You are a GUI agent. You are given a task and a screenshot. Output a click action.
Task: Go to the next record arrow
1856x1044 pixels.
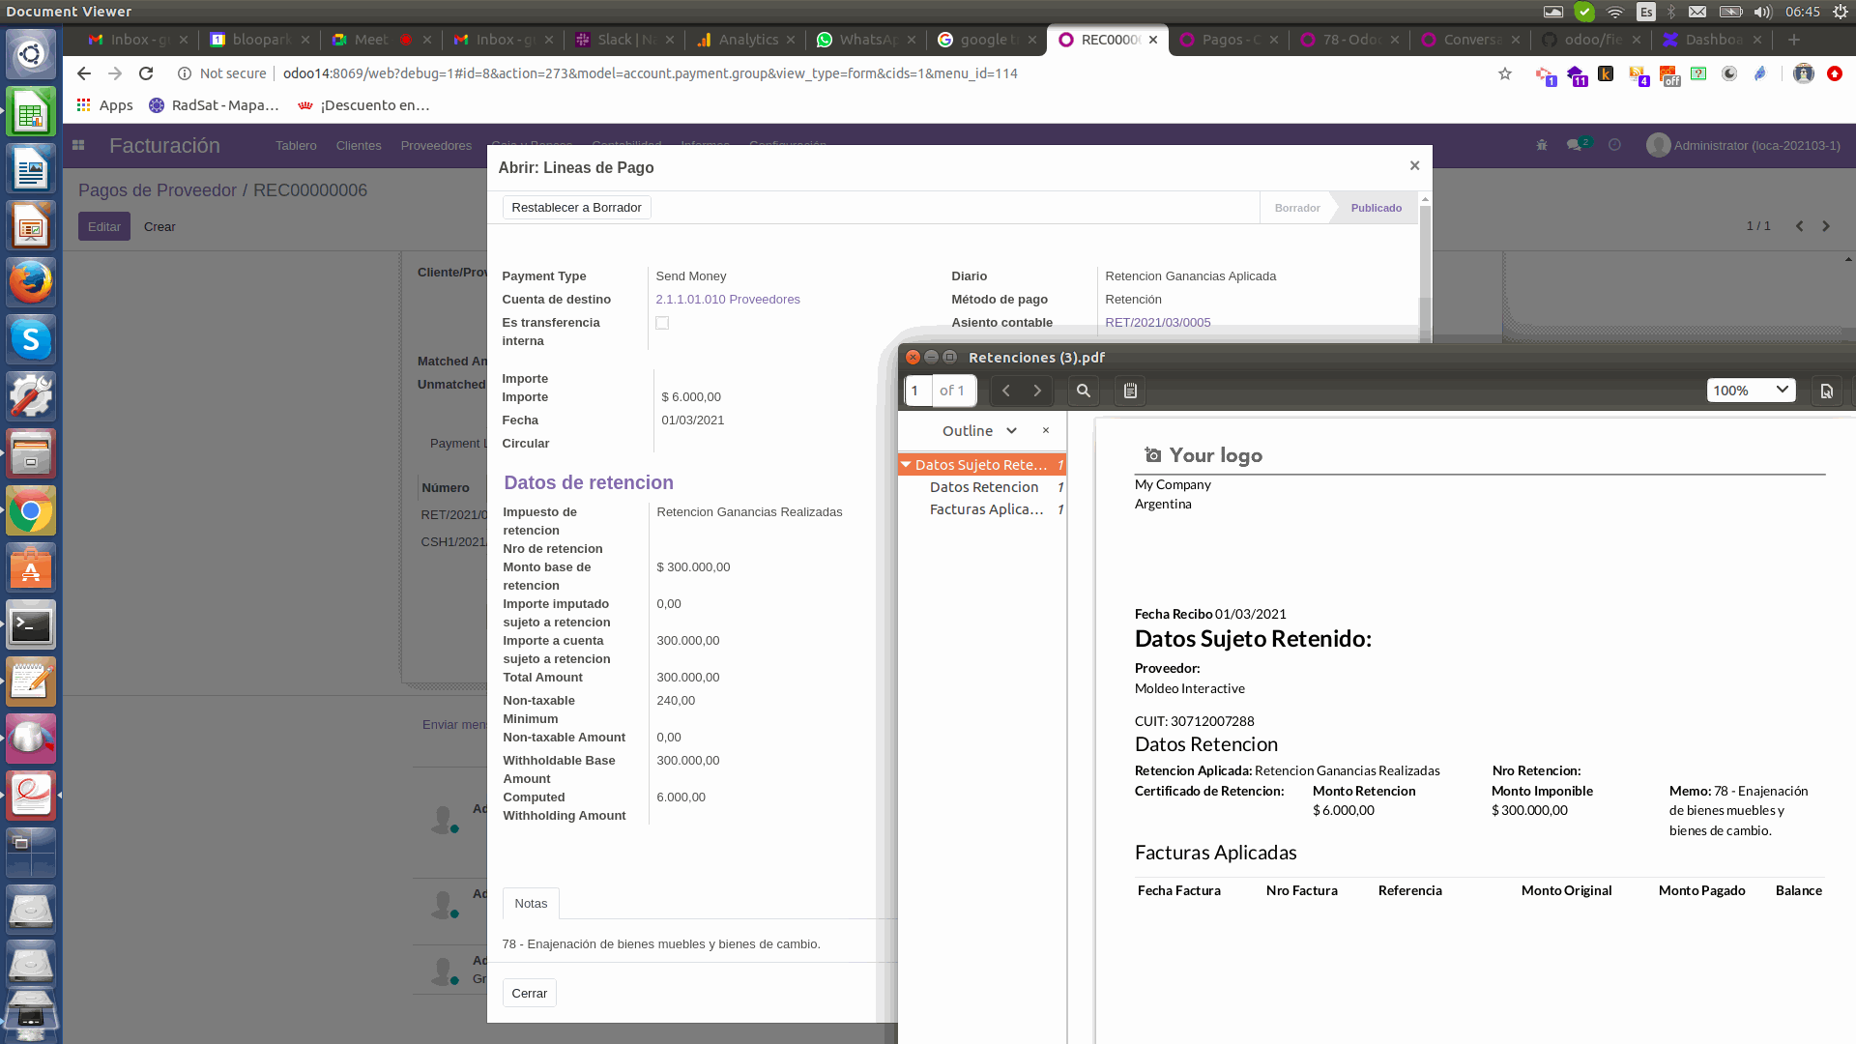click(x=1826, y=226)
